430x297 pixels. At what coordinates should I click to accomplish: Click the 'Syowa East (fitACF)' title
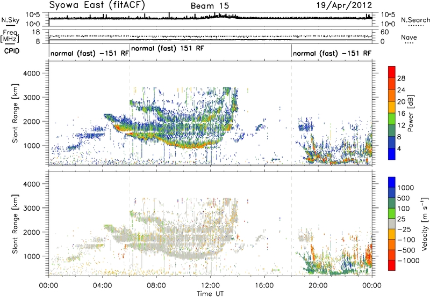point(97,5)
